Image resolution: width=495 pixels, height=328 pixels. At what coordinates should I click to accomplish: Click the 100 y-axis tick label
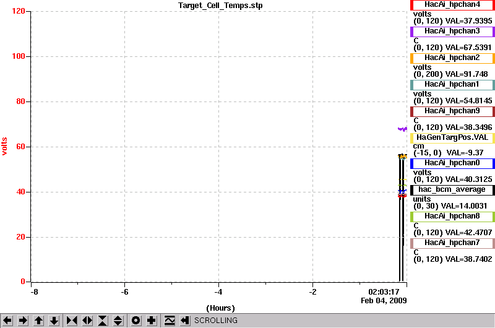pyautogui.click(x=19, y=56)
